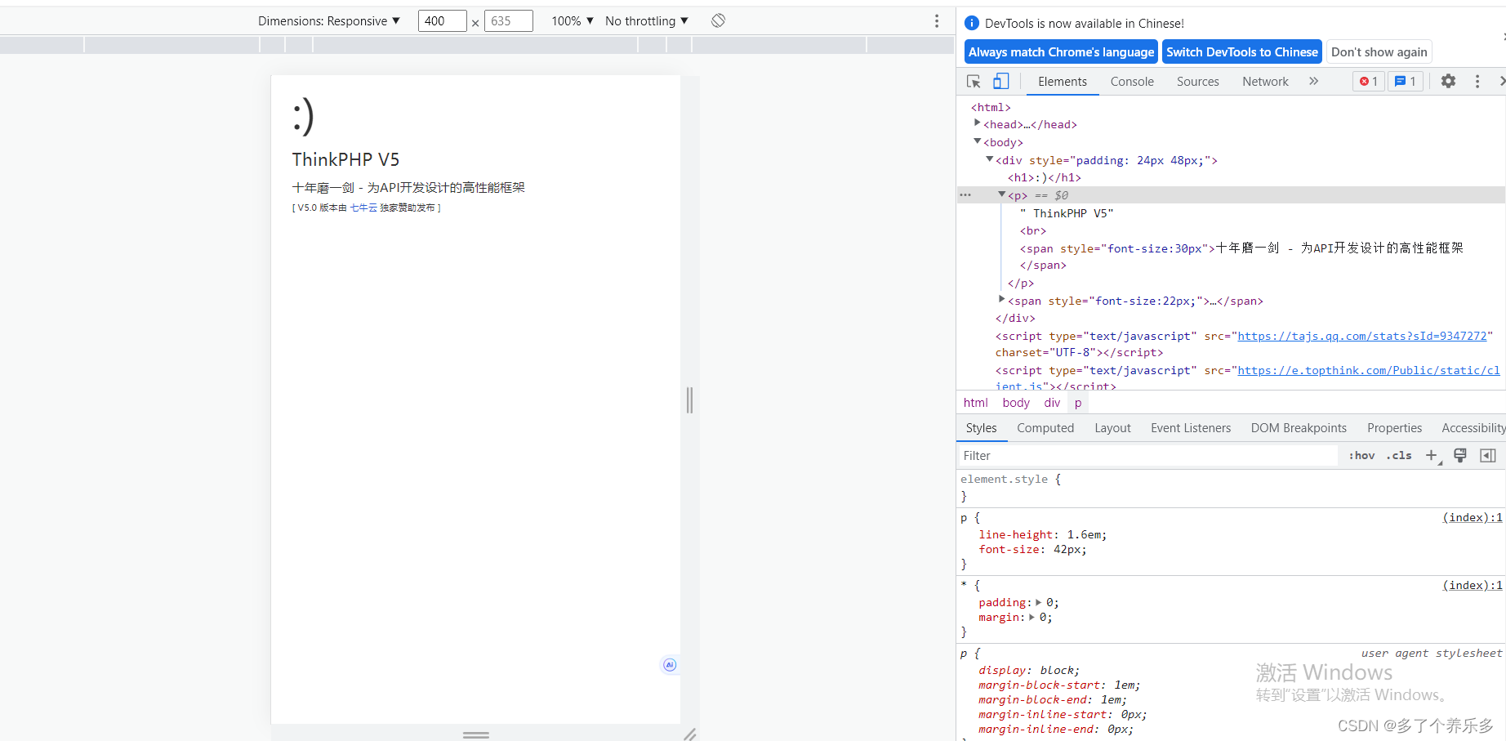The height and width of the screenshot is (741, 1506).
Task: Open the device toolbar three-dot menu
Action: (936, 20)
